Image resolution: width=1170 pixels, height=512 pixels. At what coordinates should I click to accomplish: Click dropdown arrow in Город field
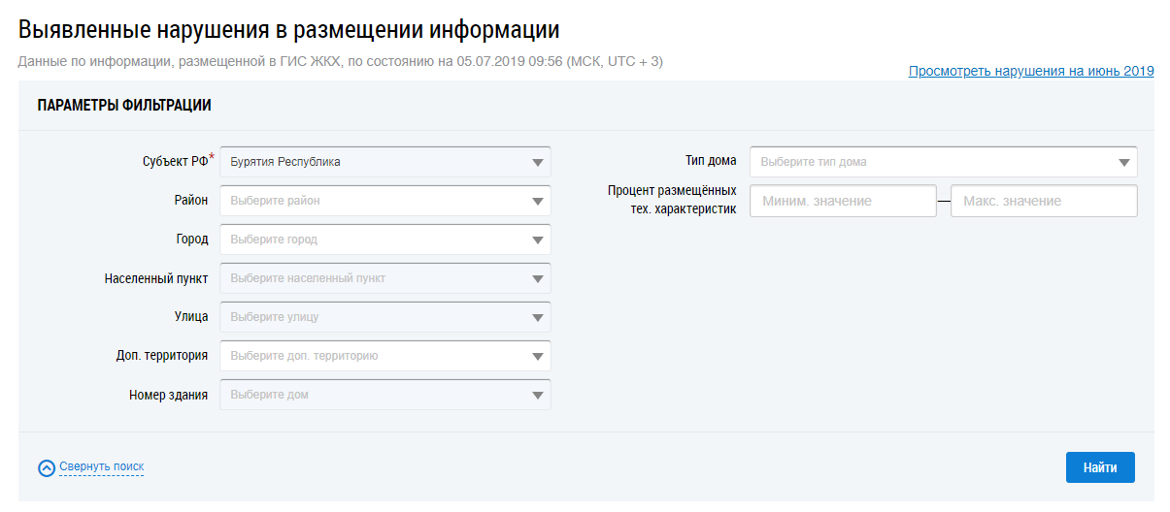538,240
